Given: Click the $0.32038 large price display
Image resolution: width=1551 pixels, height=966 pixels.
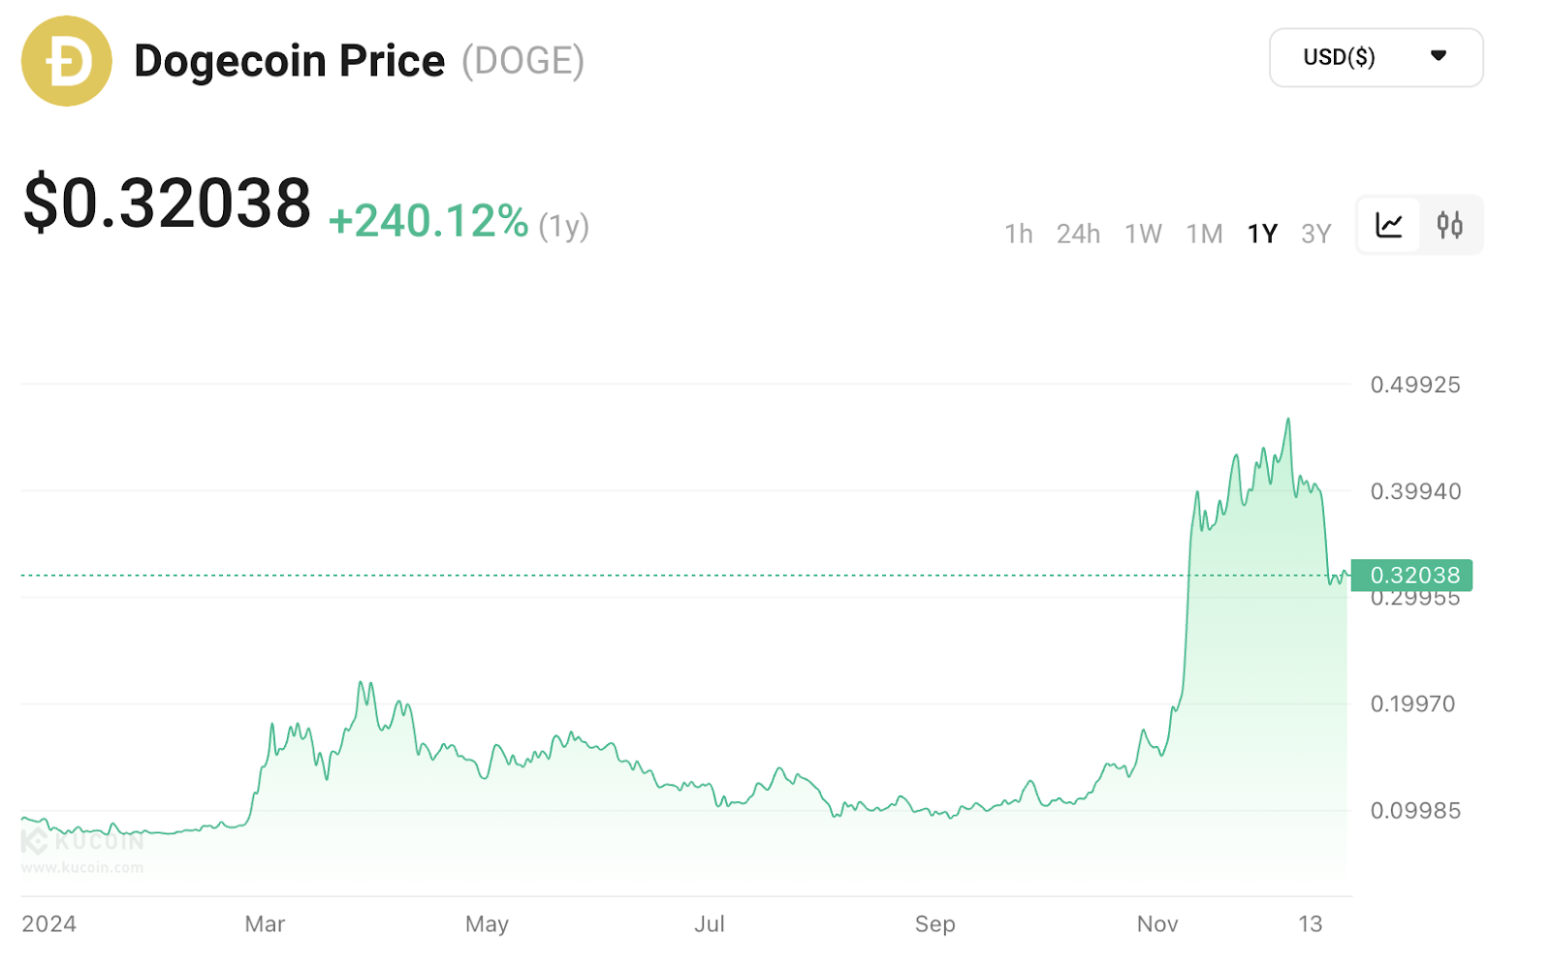Looking at the screenshot, I should pos(167,203).
